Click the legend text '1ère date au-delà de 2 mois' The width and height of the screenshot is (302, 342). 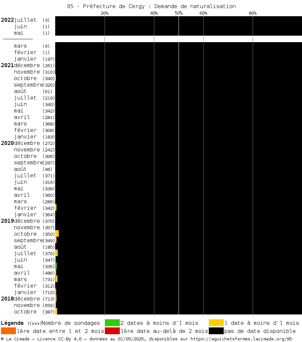tap(164, 331)
